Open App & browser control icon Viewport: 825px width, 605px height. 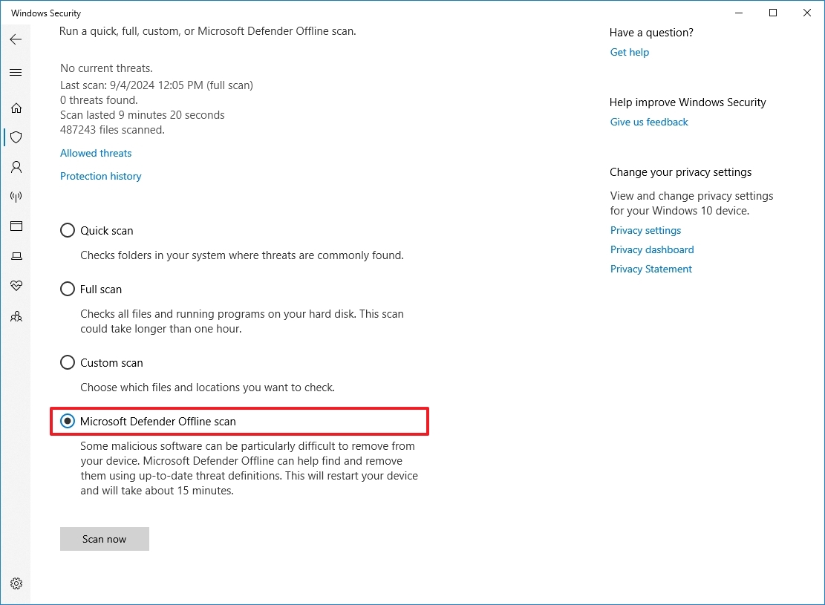(x=16, y=226)
